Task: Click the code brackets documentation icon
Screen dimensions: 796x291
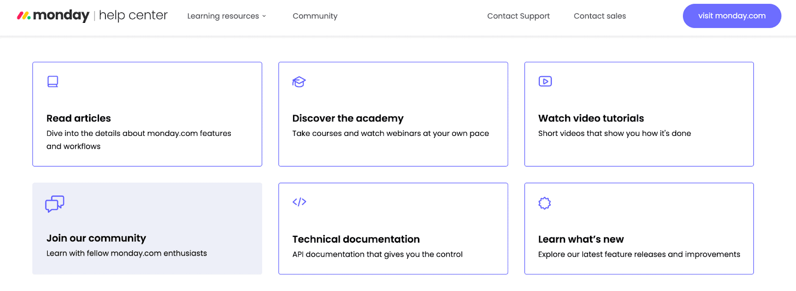Action: [299, 202]
